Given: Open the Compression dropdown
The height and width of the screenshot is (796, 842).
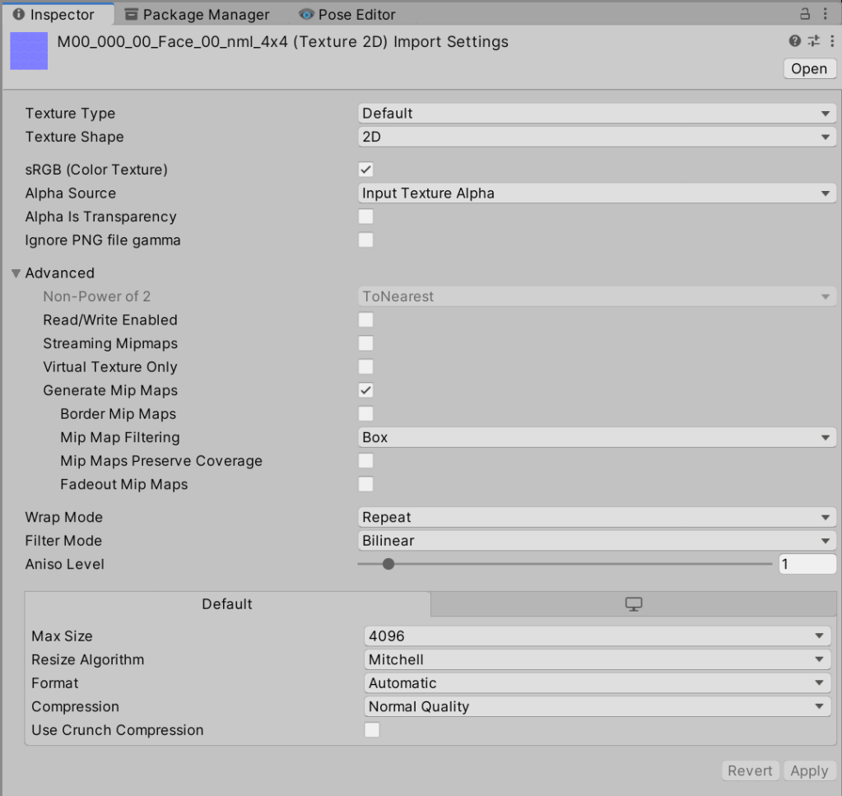Looking at the screenshot, I should point(597,707).
